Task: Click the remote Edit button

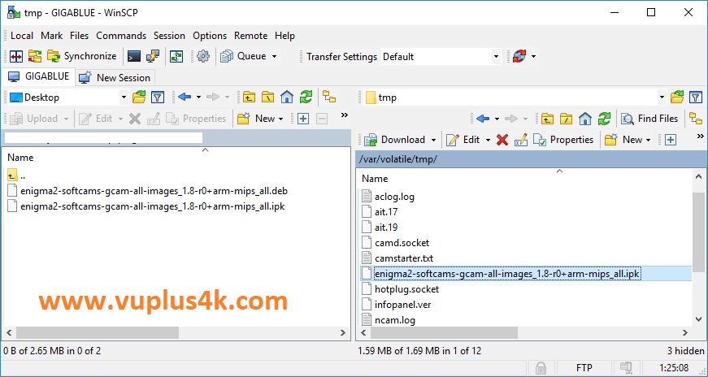Action: (x=463, y=140)
